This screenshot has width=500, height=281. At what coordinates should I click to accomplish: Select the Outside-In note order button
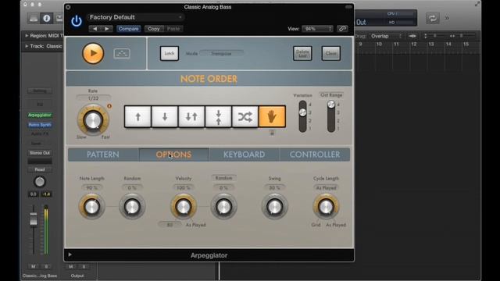(219, 116)
